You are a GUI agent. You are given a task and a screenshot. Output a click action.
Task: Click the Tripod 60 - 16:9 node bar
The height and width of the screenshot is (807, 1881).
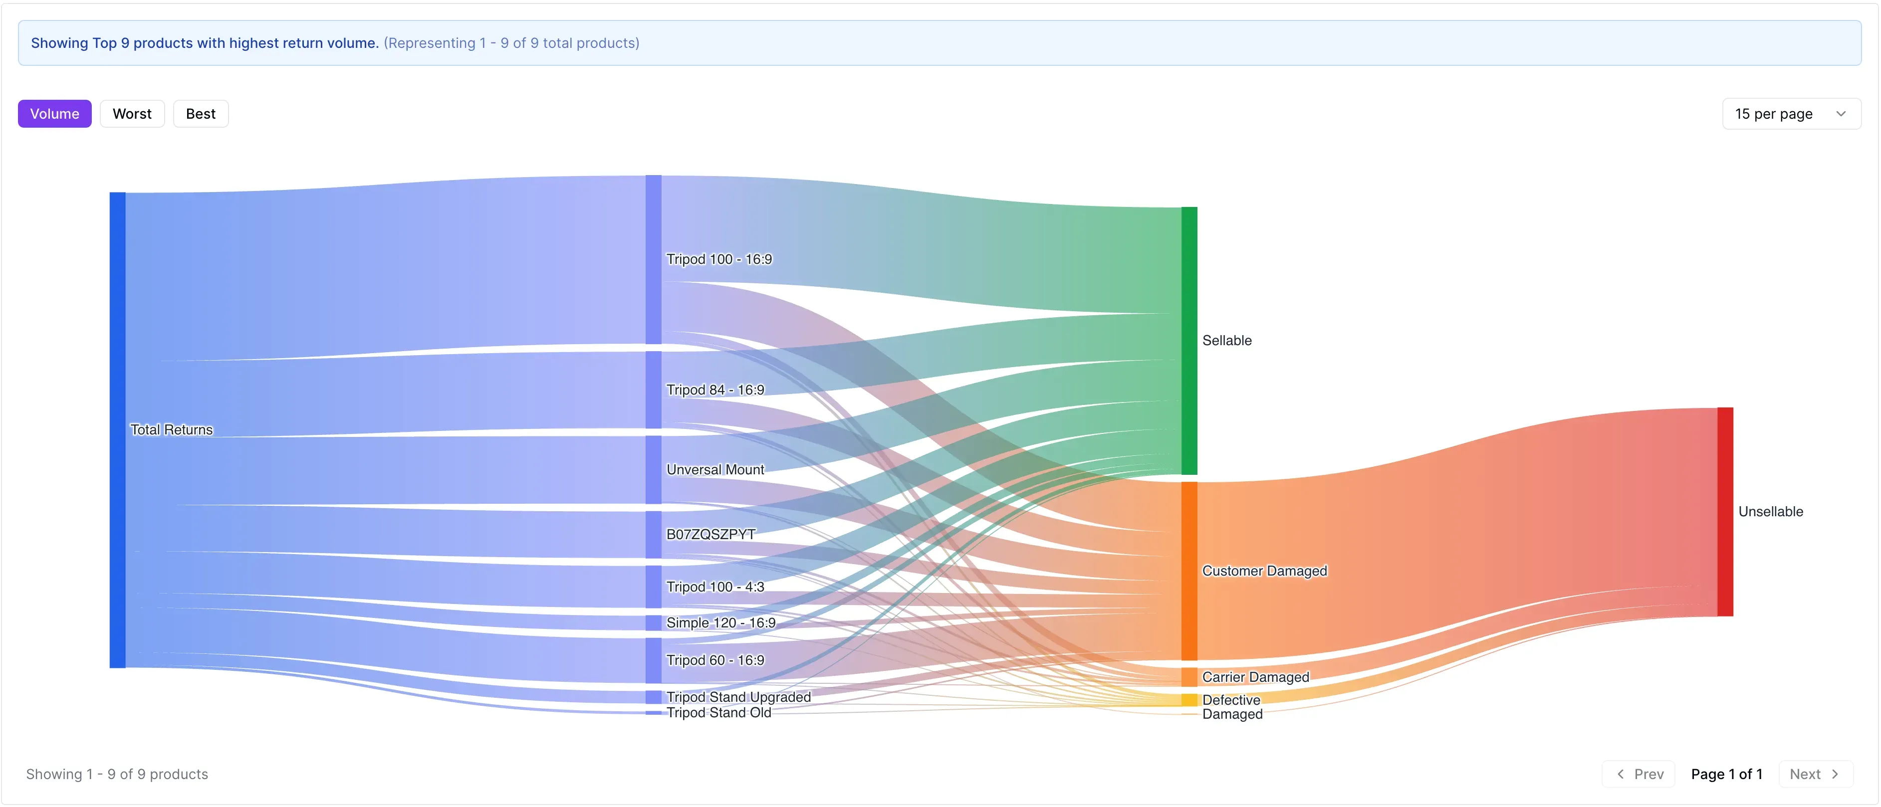654,660
